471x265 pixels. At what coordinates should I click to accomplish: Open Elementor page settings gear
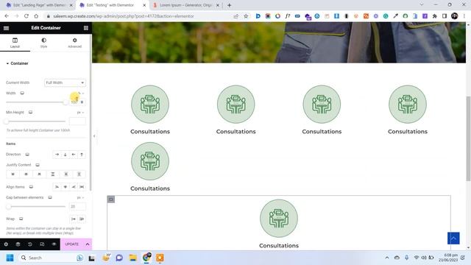(x=6, y=244)
